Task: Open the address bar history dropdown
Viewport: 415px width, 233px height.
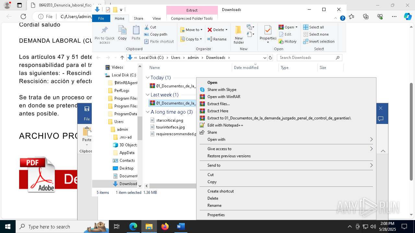Action: point(265,58)
